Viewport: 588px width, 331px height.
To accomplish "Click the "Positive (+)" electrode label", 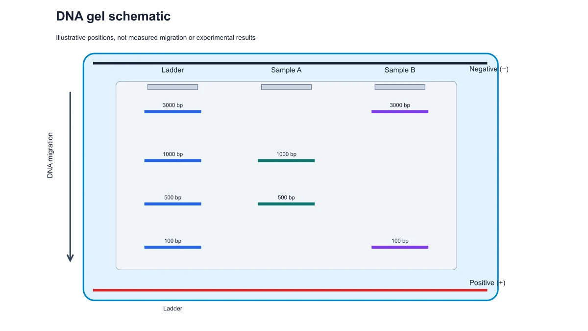I will (488, 283).
